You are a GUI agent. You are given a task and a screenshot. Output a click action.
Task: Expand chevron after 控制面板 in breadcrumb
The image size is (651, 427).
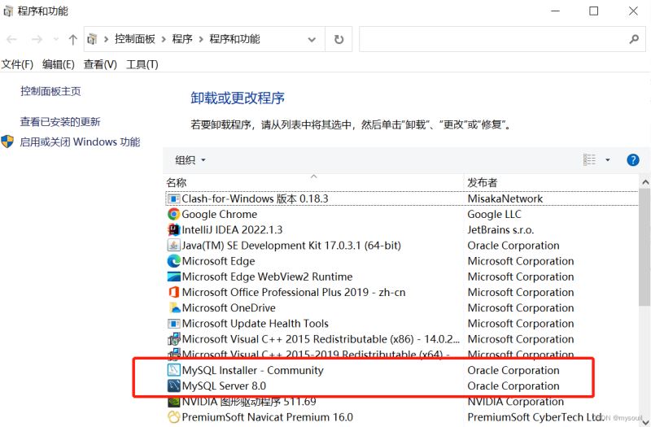[x=164, y=39]
